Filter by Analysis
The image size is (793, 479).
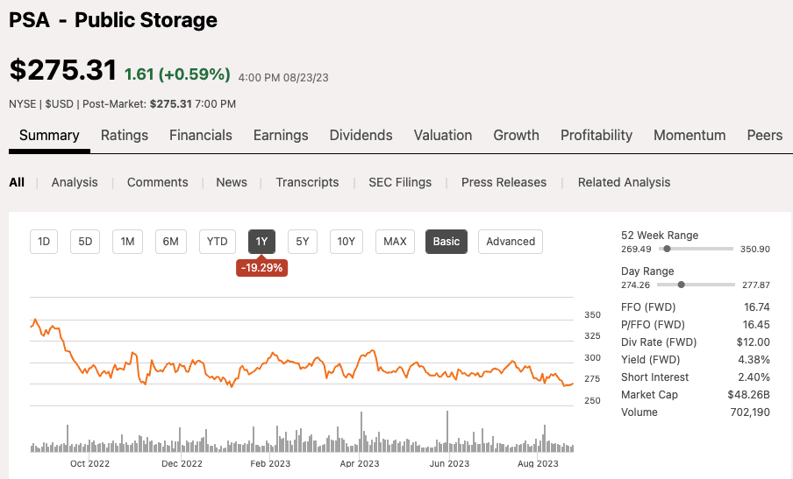[x=75, y=182]
